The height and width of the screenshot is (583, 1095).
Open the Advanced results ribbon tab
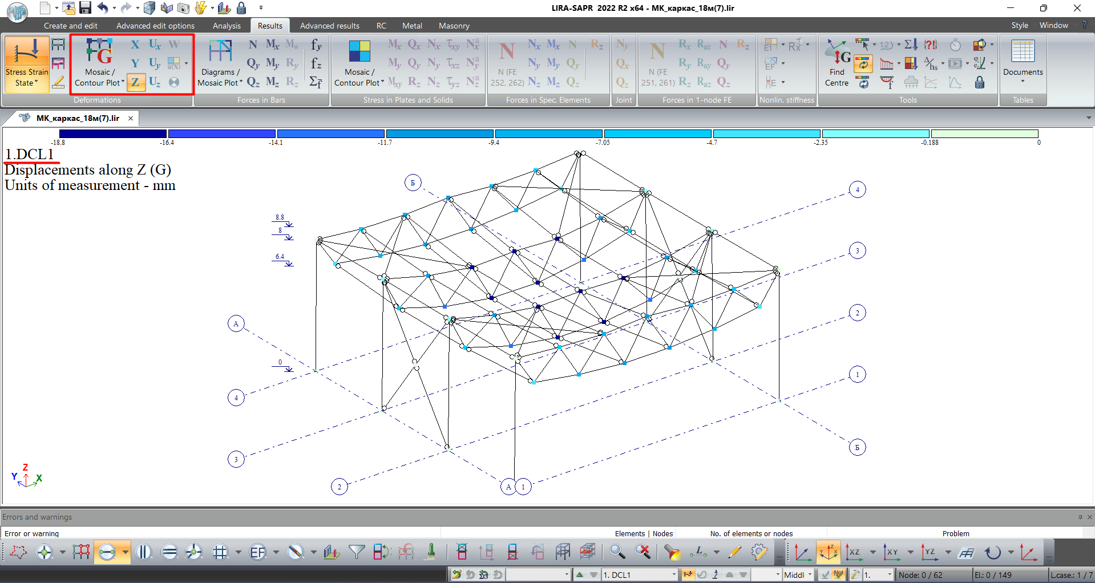pyautogui.click(x=329, y=26)
